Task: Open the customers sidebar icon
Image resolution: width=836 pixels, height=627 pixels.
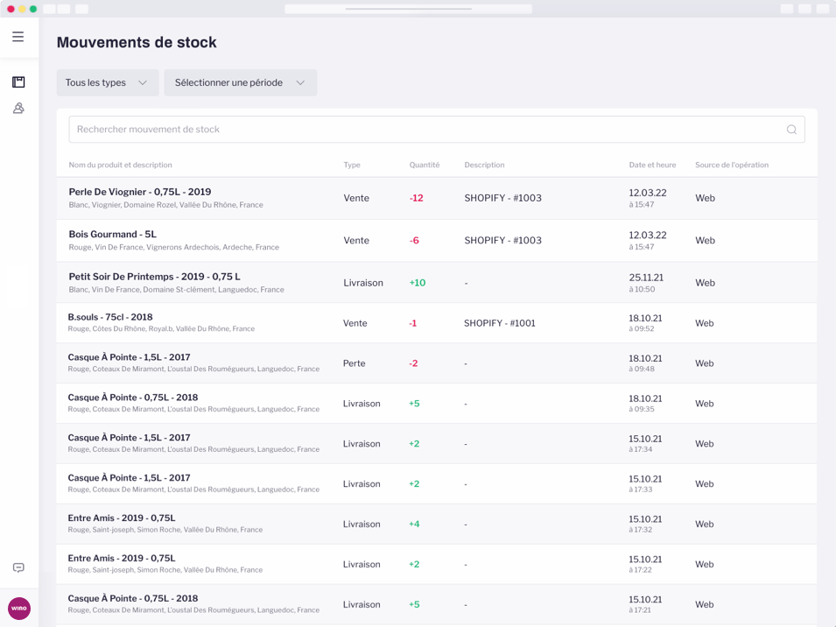Action: click(18, 109)
